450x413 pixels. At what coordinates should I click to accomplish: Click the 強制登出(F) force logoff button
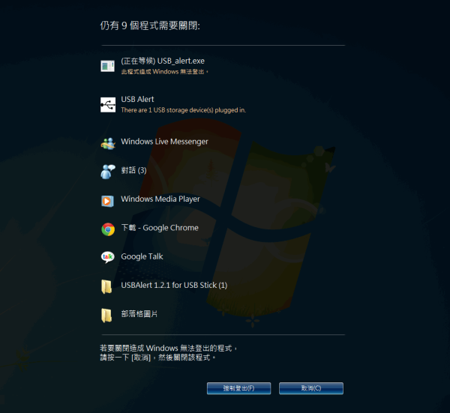pyautogui.click(x=238, y=388)
